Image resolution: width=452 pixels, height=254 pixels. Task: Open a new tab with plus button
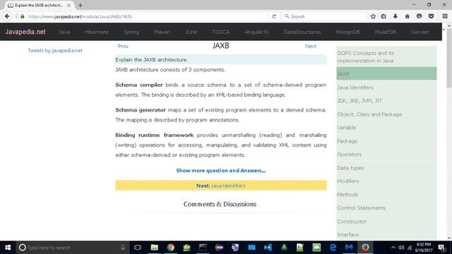[80, 5]
